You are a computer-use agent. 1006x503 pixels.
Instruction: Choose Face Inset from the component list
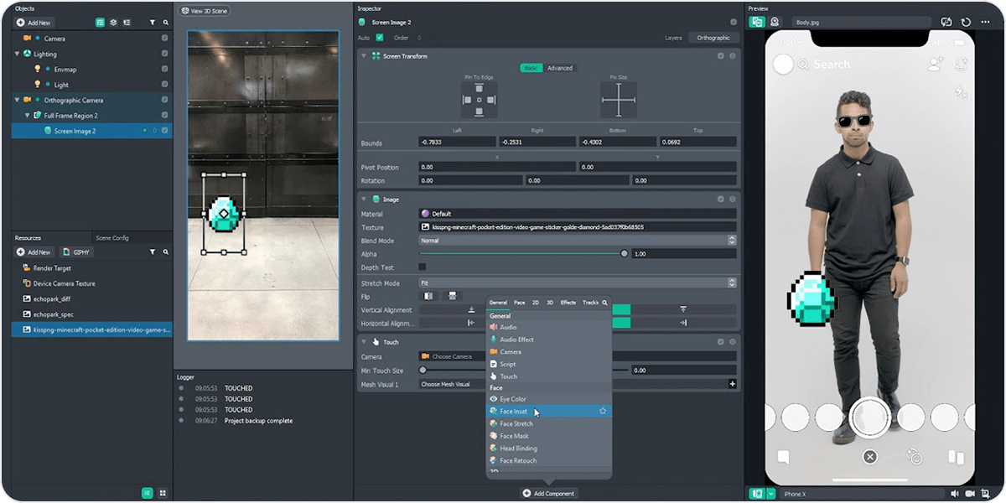549,412
